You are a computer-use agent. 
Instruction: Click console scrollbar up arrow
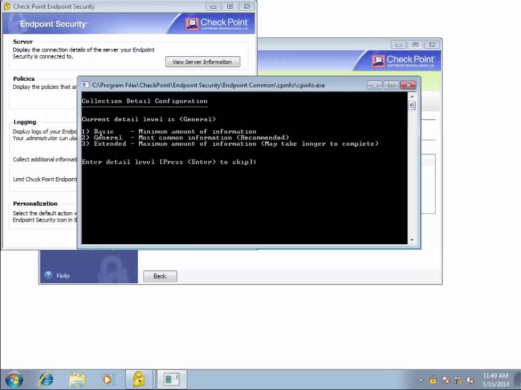click(x=412, y=96)
